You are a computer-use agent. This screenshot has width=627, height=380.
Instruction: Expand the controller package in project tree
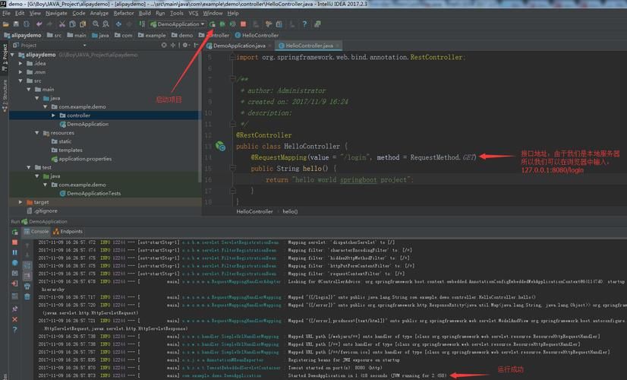pyautogui.click(x=53, y=116)
